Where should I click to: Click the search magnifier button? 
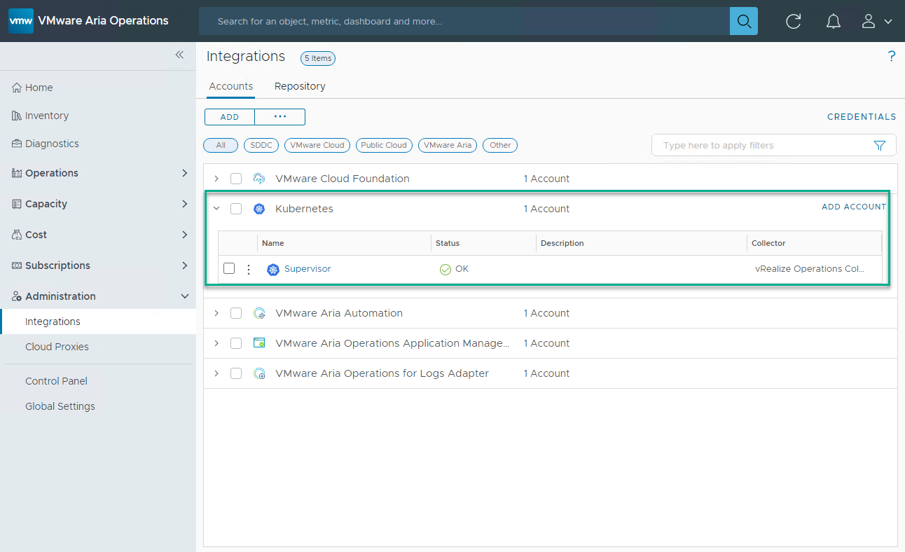click(743, 21)
